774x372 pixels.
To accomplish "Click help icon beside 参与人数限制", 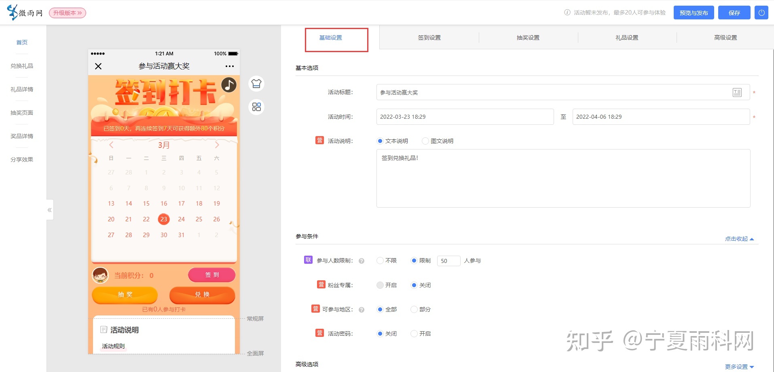I will (x=362, y=261).
